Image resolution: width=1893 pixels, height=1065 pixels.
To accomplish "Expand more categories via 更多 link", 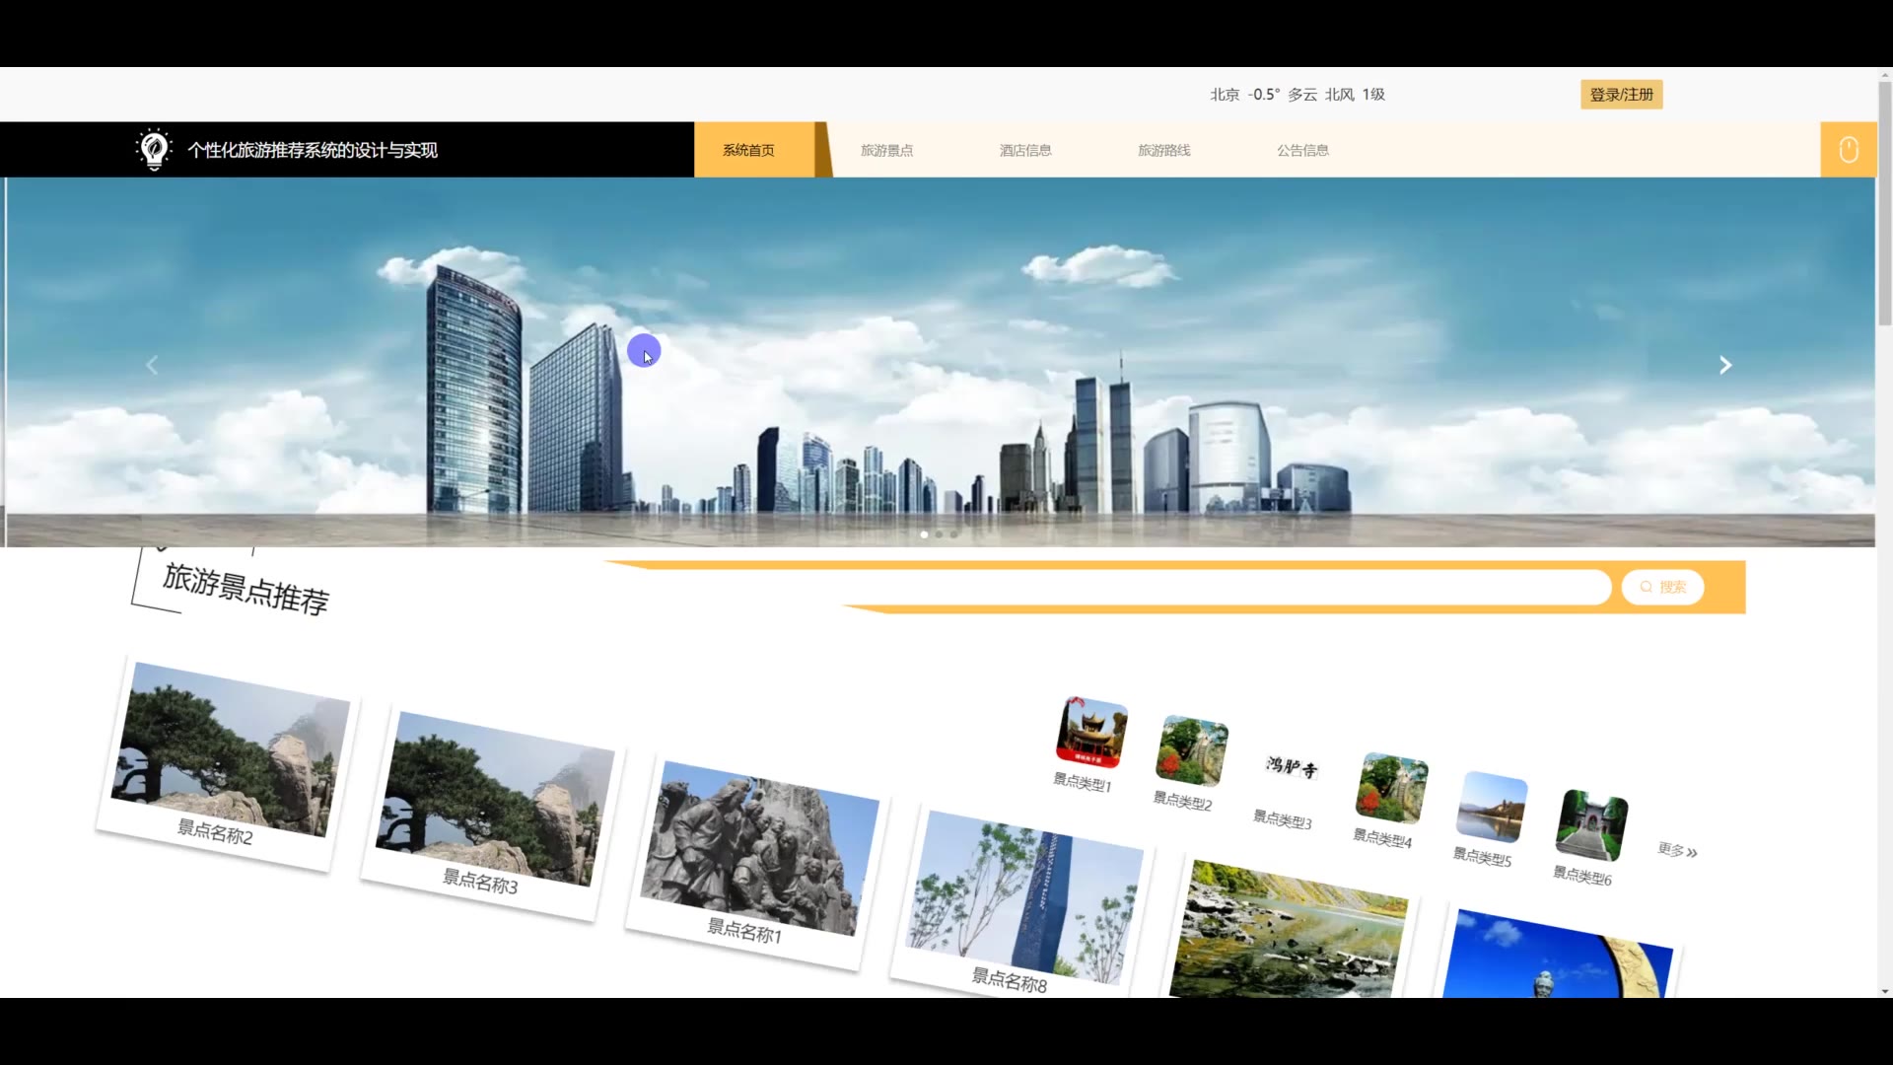I will pos(1677,850).
